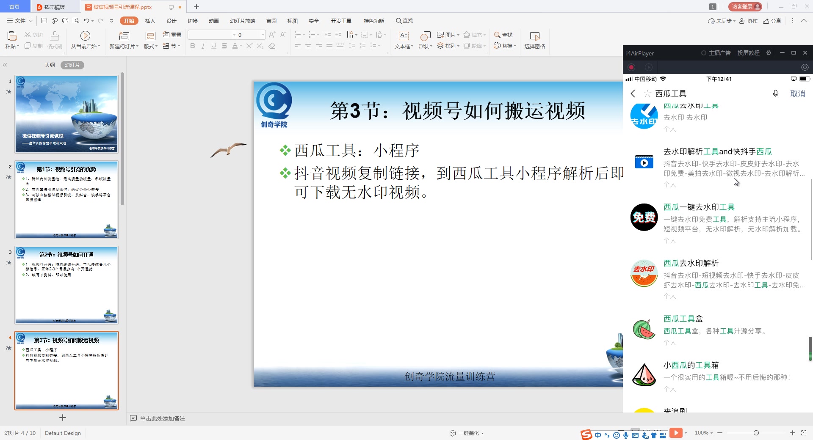Click the print icon in quick toolbar
The width and height of the screenshot is (813, 440).
pyautogui.click(x=65, y=21)
